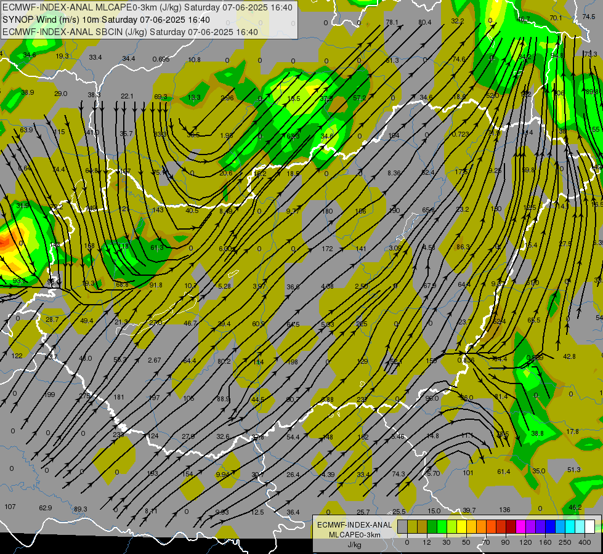The width and height of the screenshot is (603, 554).
Task: Click the light olive swatch at legend value 0
Action: pyautogui.click(x=412, y=526)
